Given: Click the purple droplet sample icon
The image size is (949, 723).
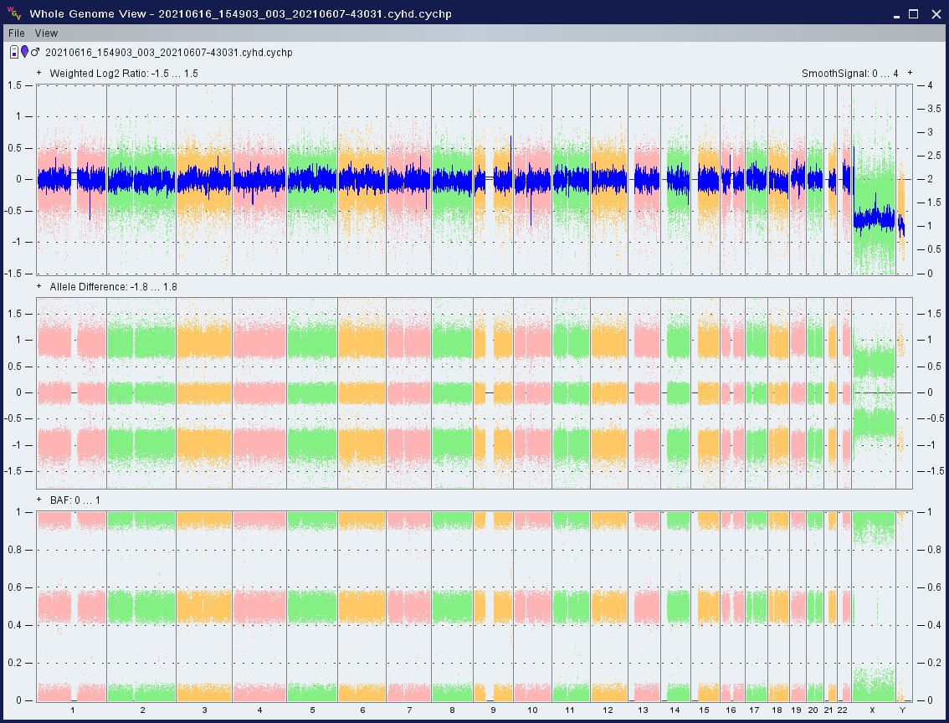Looking at the screenshot, I should tap(24, 52).
